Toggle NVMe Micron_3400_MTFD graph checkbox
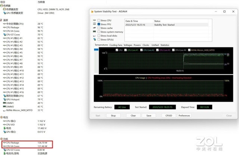The image size is (239, 155). (x=189, y=50)
